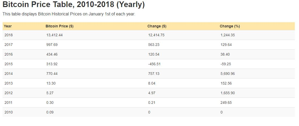
Task: Click the change value '120.54'
Action: tap(154, 54)
